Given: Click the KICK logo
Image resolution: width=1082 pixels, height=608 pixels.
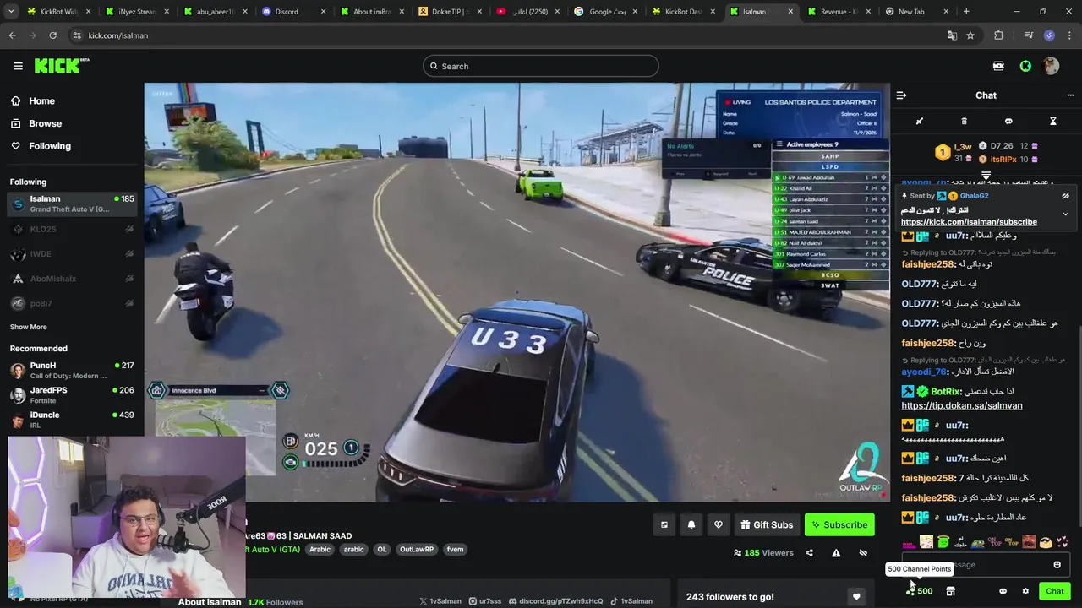Looking at the screenshot, I should [62, 66].
